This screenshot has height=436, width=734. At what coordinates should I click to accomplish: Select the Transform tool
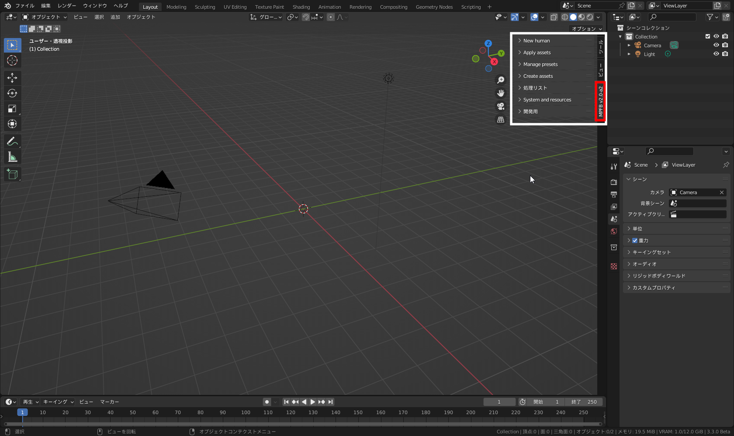pos(12,124)
